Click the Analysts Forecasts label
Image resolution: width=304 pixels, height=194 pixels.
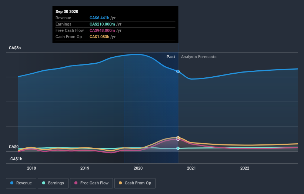(199, 57)
